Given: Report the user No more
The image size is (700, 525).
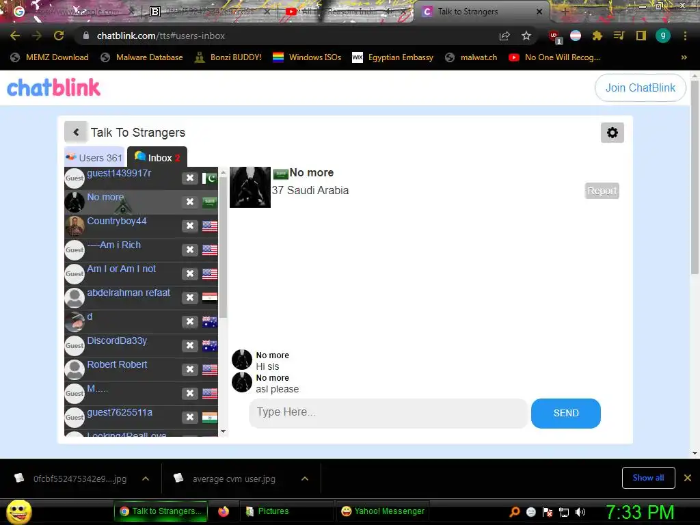Looking at the screenshot, I should [x=602, y=191].
